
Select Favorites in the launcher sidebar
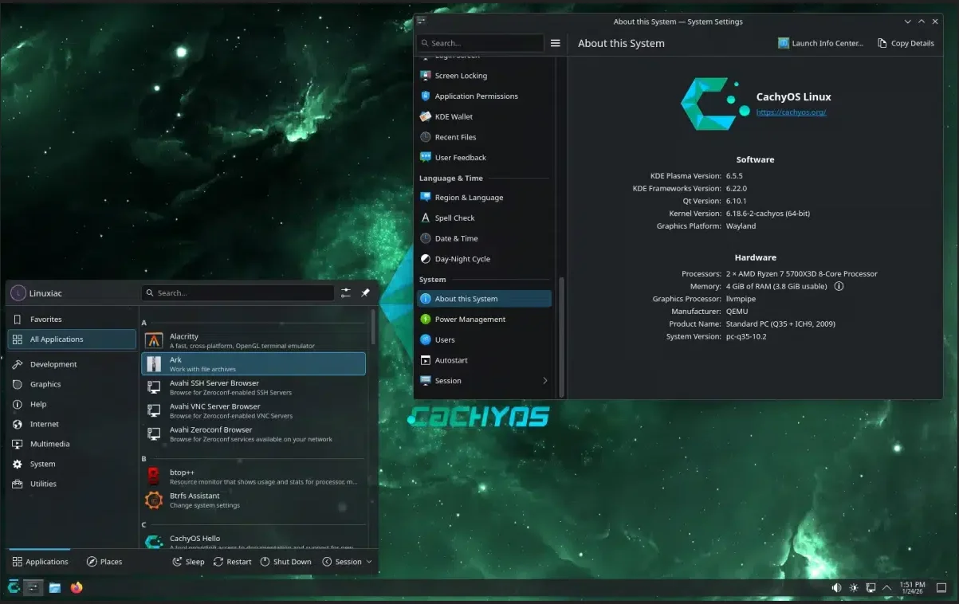pyautogui.click(x=72, y=319)
